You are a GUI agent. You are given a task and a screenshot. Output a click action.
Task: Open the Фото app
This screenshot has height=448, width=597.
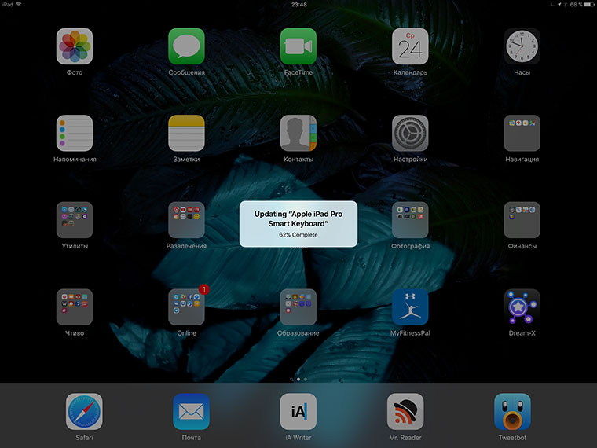(75, 46)
